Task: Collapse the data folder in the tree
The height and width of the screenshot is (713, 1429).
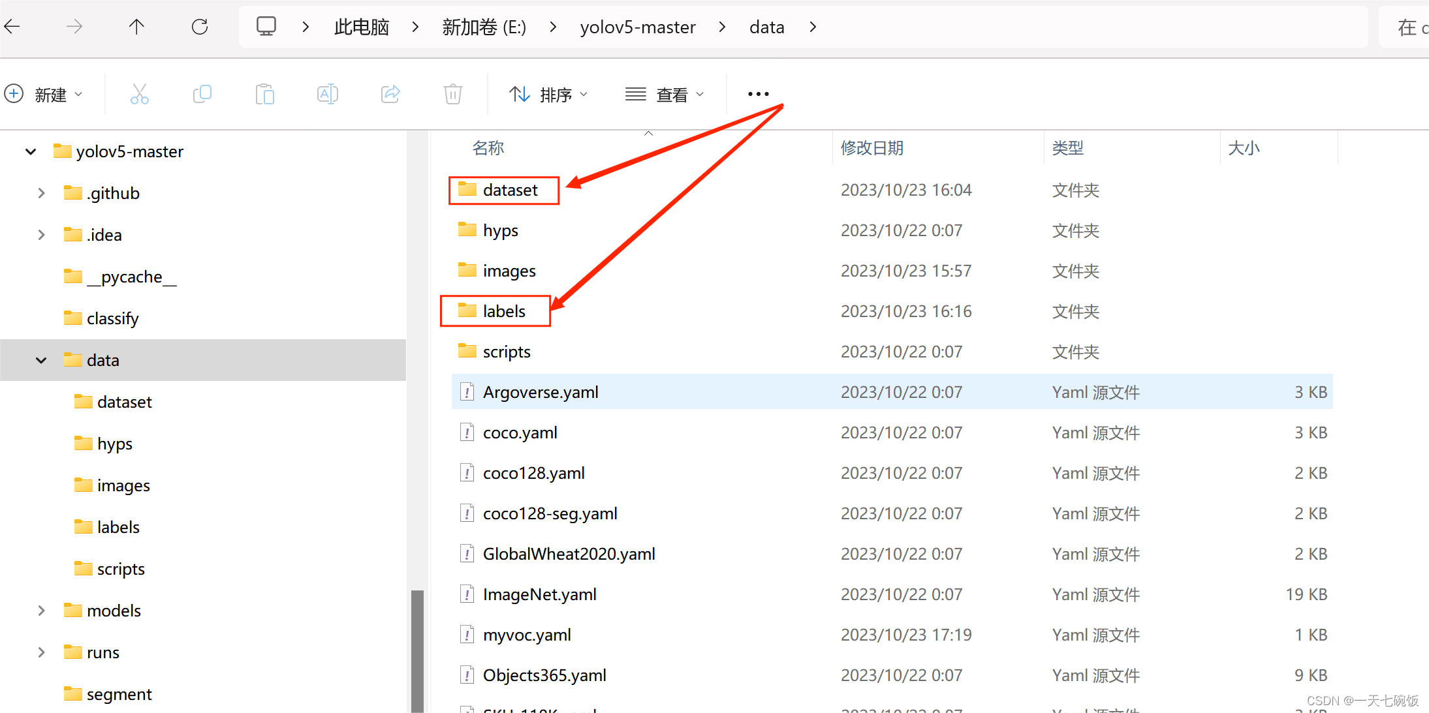Action: (41, 360)
